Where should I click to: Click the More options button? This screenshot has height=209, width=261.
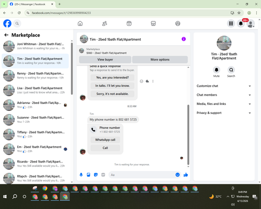(160, 60)
